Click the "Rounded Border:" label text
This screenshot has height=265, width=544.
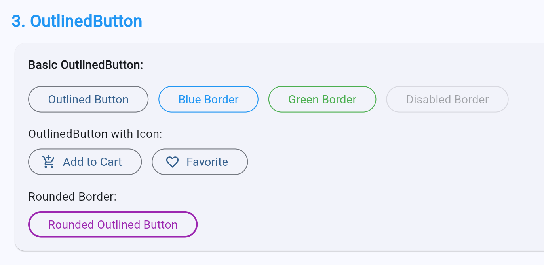click(x=72, y=197)
